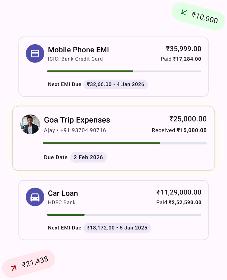This screenshot has height=280, width=227.
Task: Click the Goa Trip Expenses progress bar
Action: 125,143
